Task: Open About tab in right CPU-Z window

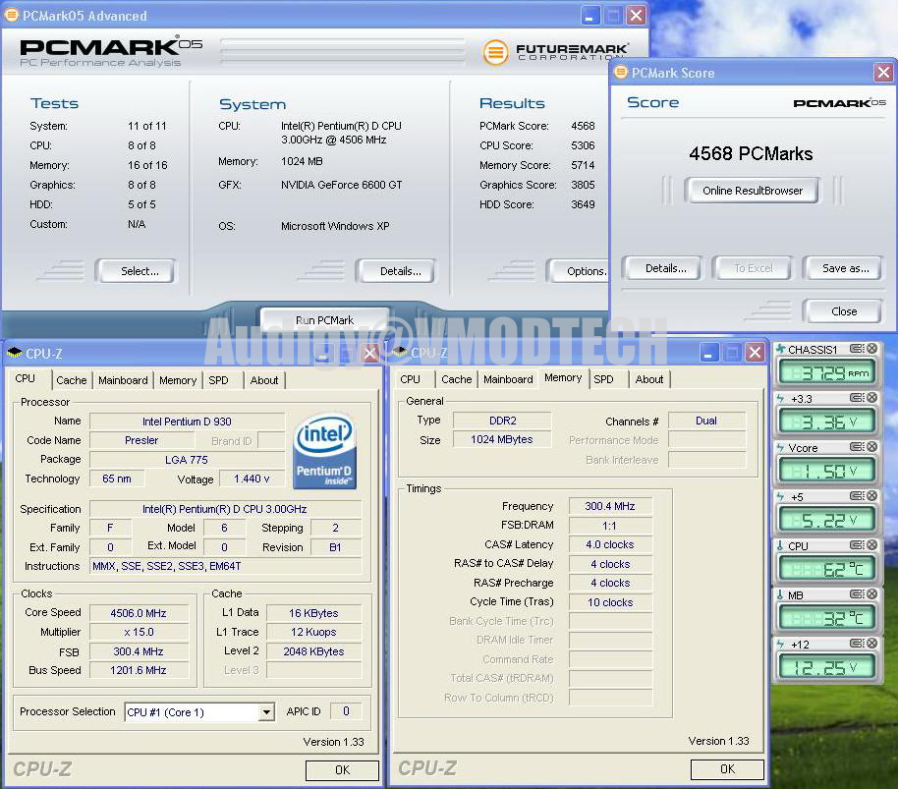Action: coord(649,379)
